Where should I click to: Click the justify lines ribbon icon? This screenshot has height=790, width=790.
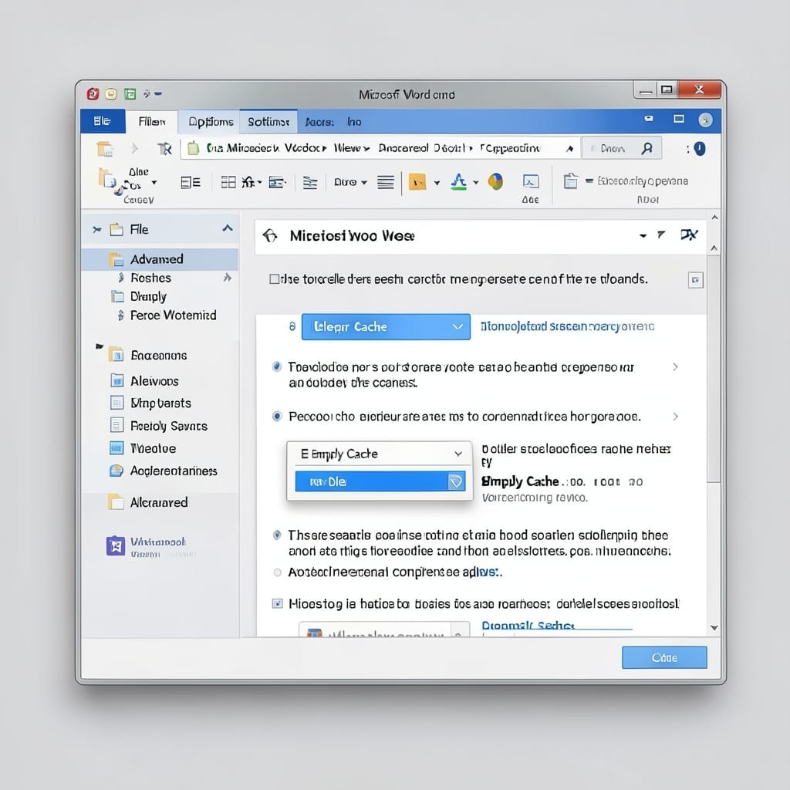coord(386,182)
